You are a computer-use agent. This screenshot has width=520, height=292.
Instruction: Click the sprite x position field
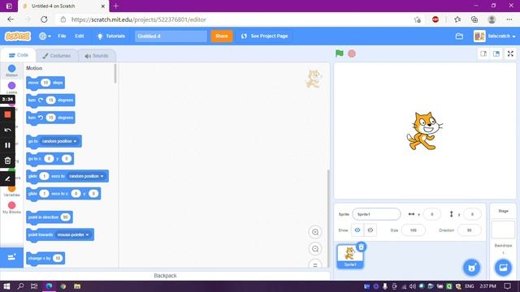pyautogui.click(x=431, y=214)
